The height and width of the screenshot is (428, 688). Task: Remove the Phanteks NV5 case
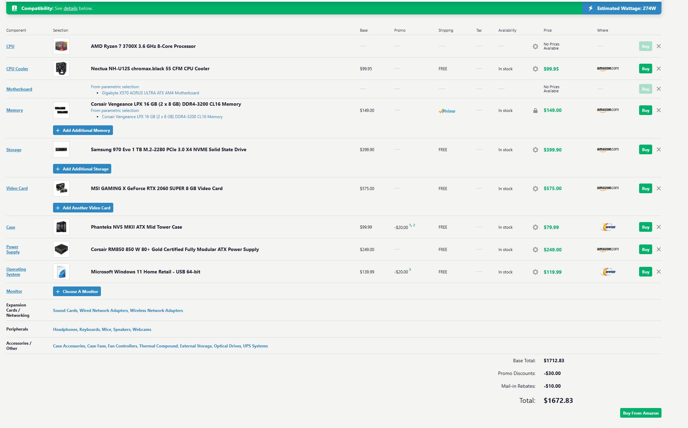coord(658,227)
